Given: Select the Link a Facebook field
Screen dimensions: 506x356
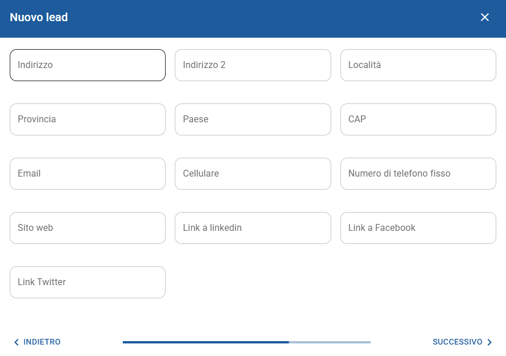Looking at the screenshot, I should coord(418,228).
